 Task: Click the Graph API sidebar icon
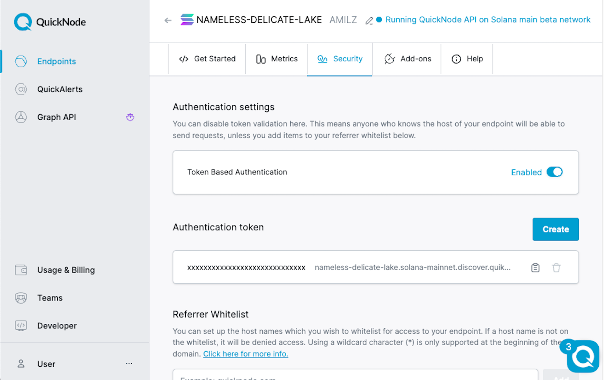[21, 117]
